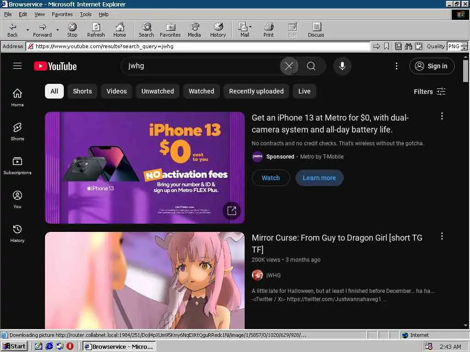The image size is (470, 352).
Task: Click the address bar URL field
Action: [x=198, y=46]
